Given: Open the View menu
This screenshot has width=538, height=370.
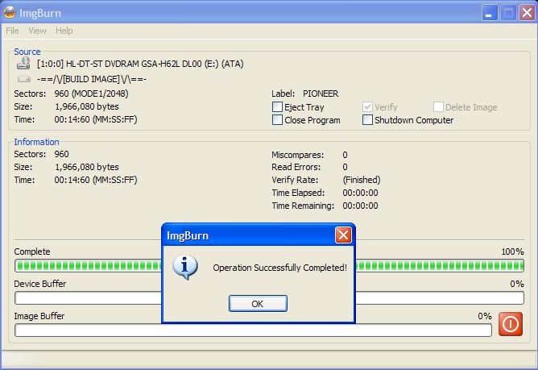Looking at the screenshot, I should (x=37, y=31).
